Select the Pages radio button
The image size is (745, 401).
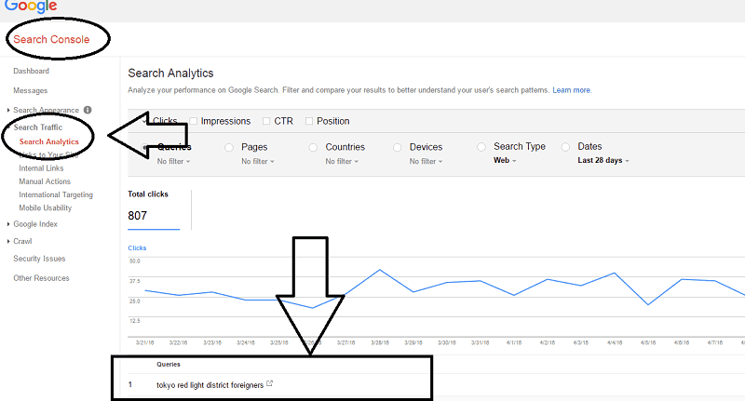click(229, 147)
